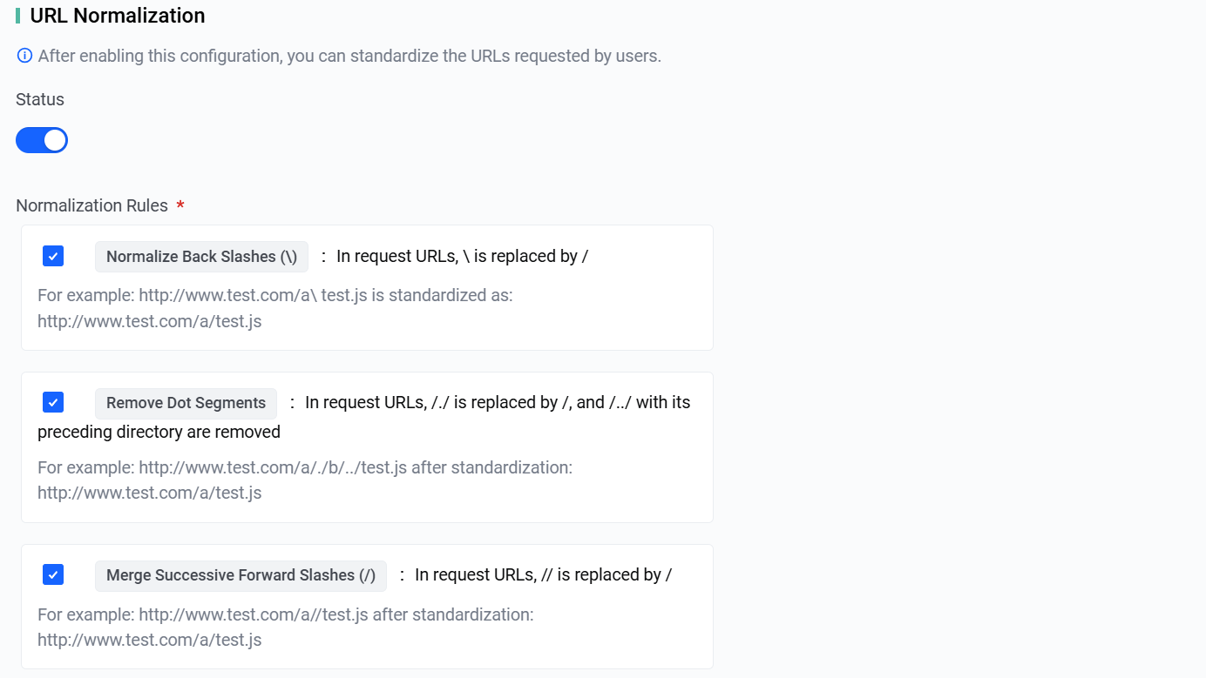This screenshot has height=678, width=1206.
Task: Click the green bar beside URL Normalization title
Action: (17, 16)
